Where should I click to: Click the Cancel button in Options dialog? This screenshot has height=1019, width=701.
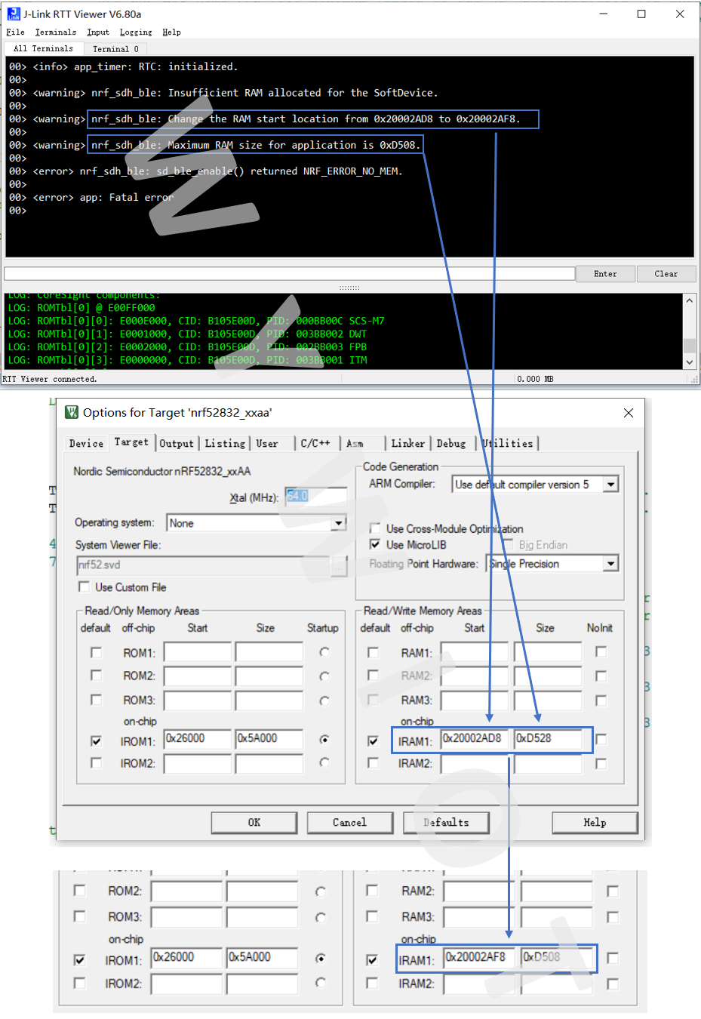click(350, 823)
